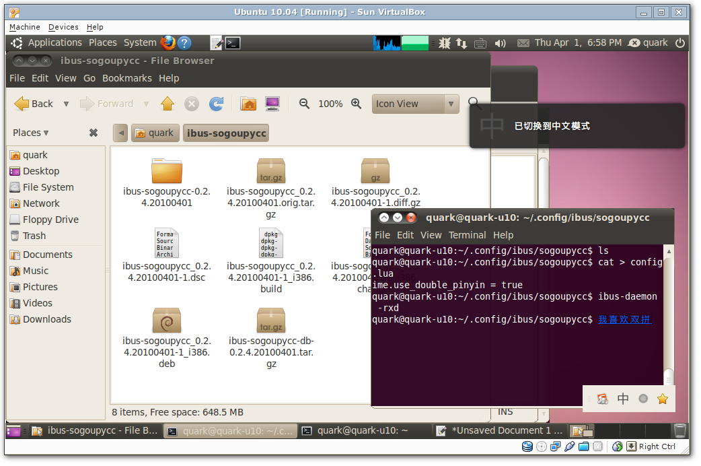Reload the current folder
Screen dimensions: 701x466
click(x=217, y=104)
